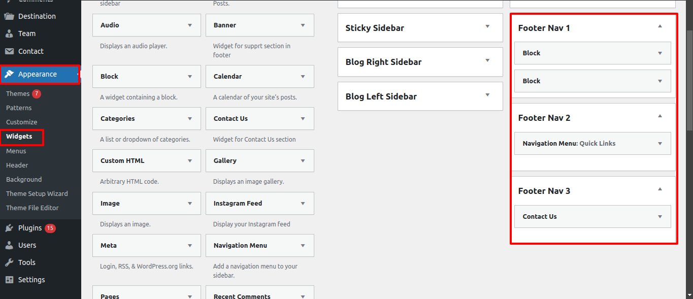The height and width of the screenshot is (299, 693).
Task: Click the Plugins plug icon
Action: [9, 228]
